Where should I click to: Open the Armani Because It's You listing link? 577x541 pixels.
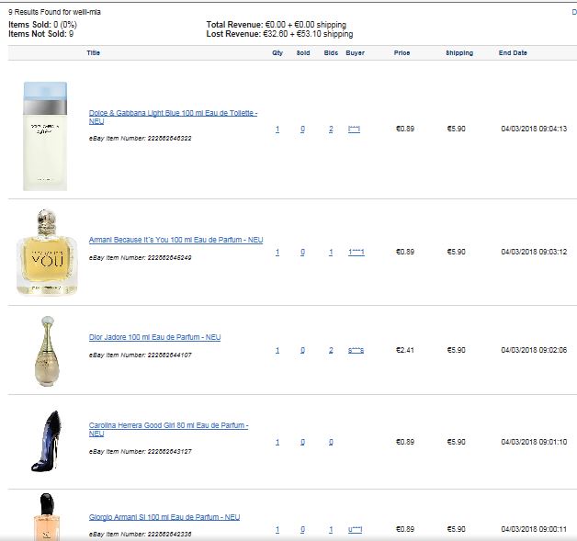pyautogui.click(x=175, y=240)
